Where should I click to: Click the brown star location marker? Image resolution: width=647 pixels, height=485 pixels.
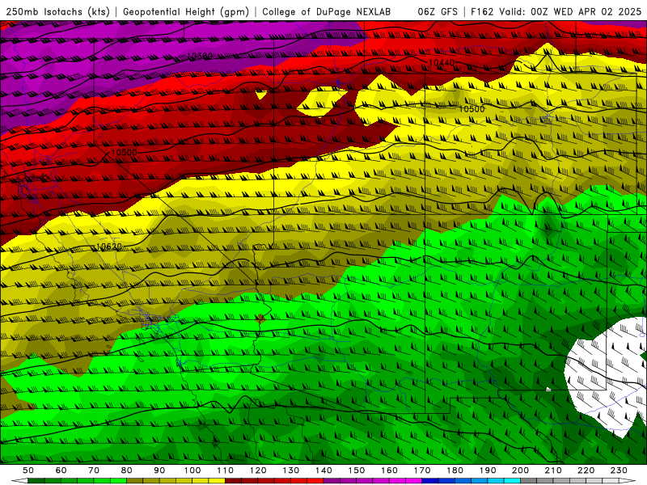[x=260, y=318]
